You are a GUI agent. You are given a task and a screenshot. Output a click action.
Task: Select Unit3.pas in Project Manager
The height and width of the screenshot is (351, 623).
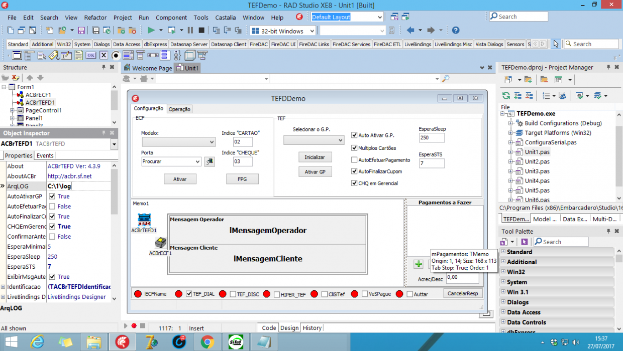[x=537, y=171]
